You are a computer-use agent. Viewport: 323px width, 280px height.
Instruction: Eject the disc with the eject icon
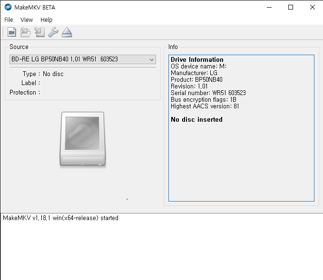[x=67, y=32]
